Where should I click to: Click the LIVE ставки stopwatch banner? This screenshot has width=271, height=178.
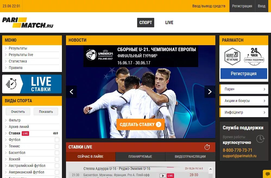click(x=32, y=84)
